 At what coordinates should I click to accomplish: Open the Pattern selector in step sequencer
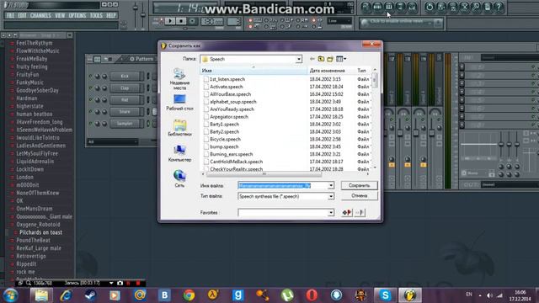click(x=141, y=59)
